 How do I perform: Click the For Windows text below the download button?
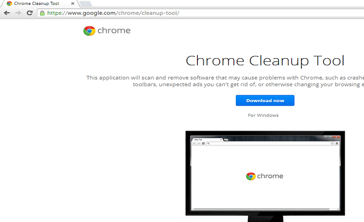coord(263,115)
